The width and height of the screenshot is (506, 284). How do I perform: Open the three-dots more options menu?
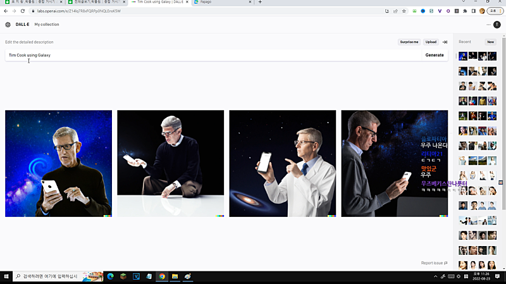pyautogui.click(x=489, y=25)
